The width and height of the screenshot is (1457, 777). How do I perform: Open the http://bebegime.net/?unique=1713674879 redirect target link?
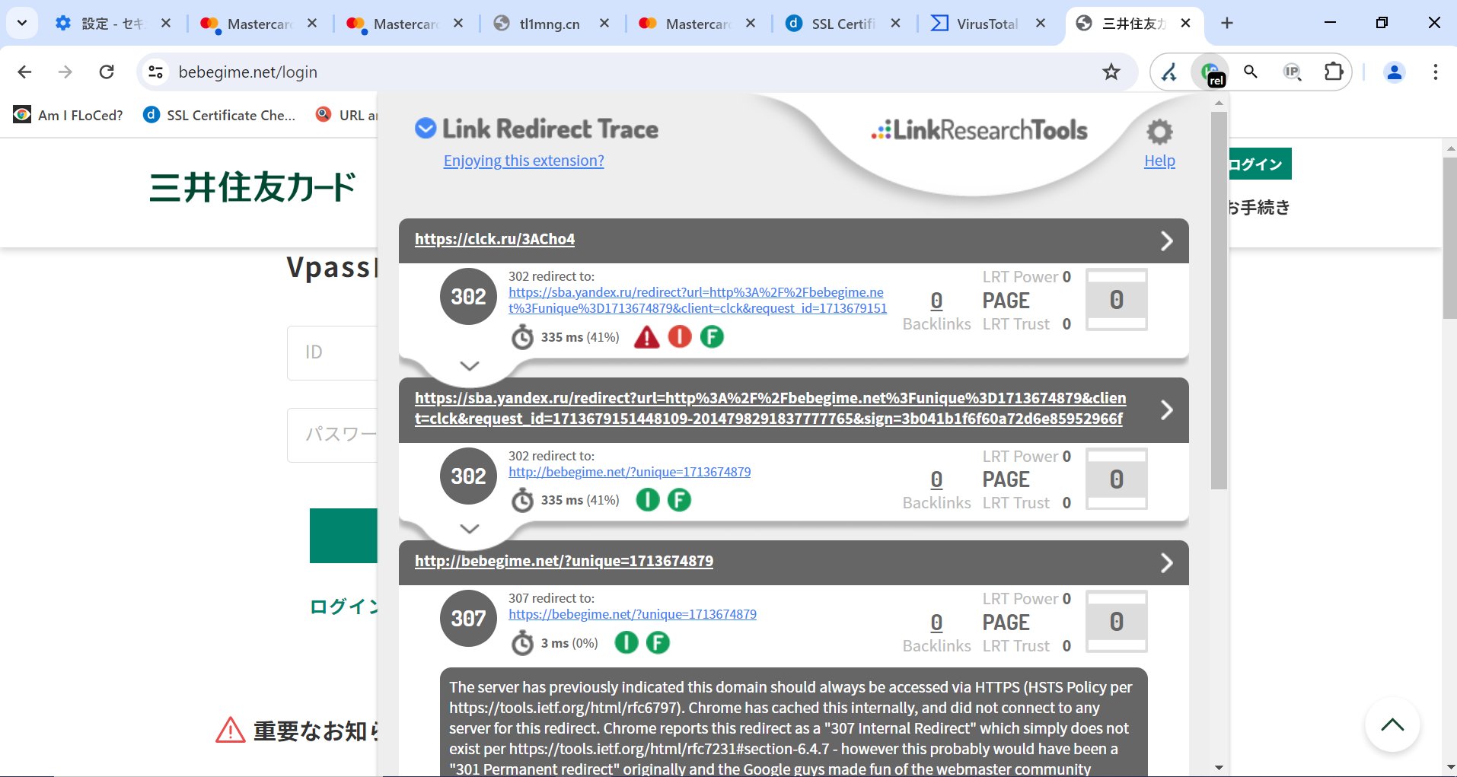(630, 472)
